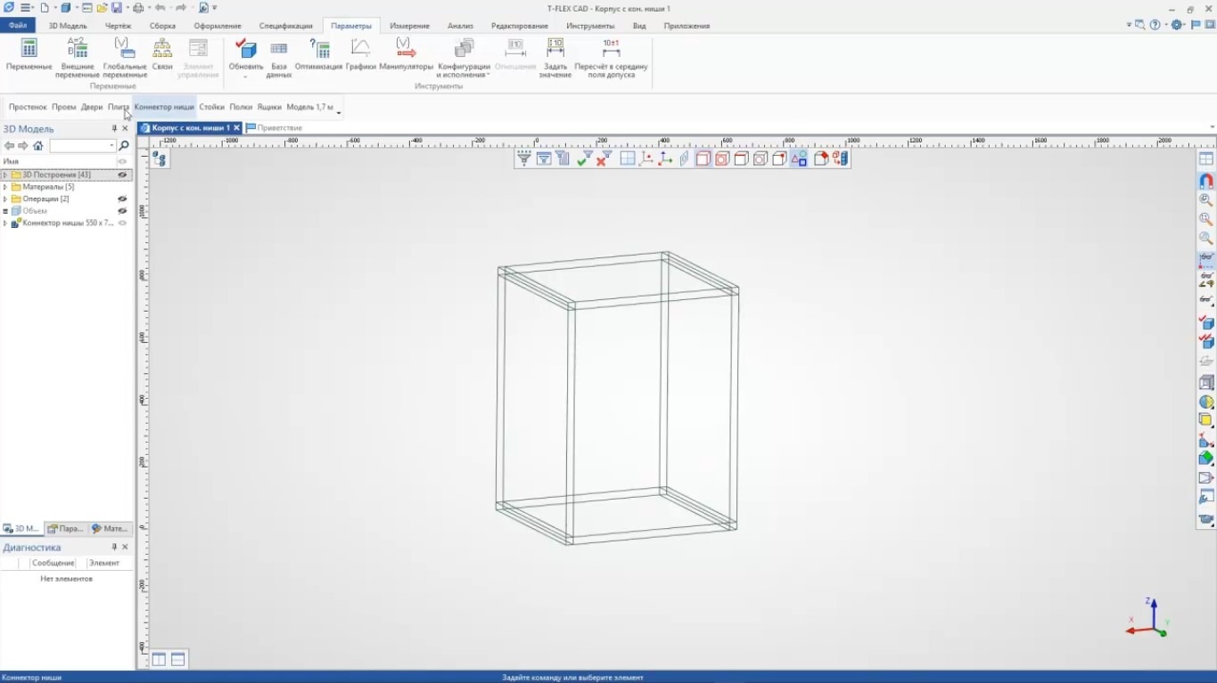Expand the Материалы [5] tree node
The image size is (1217, 683).
(5, 187)
